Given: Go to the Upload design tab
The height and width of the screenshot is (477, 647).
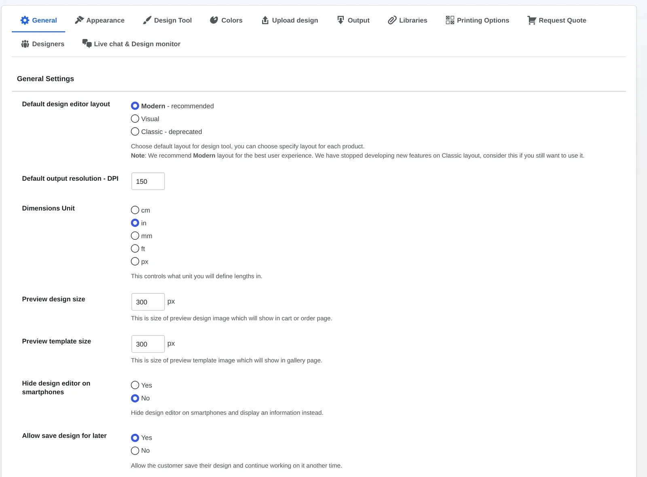Looking at the screenshot, I should click(x=290, y=20).
